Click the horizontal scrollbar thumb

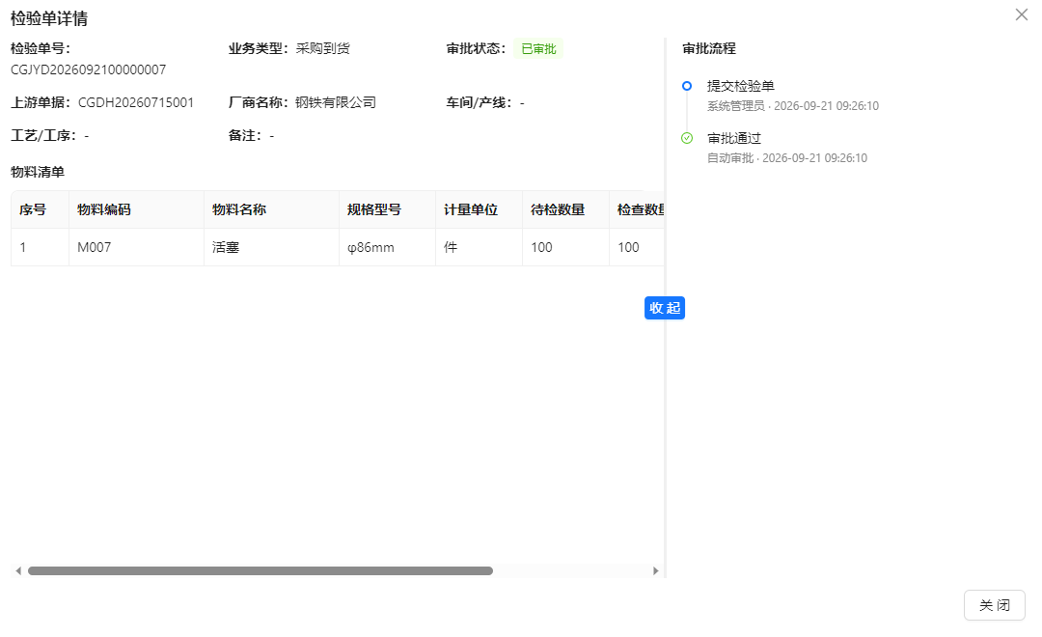[260, 570]
